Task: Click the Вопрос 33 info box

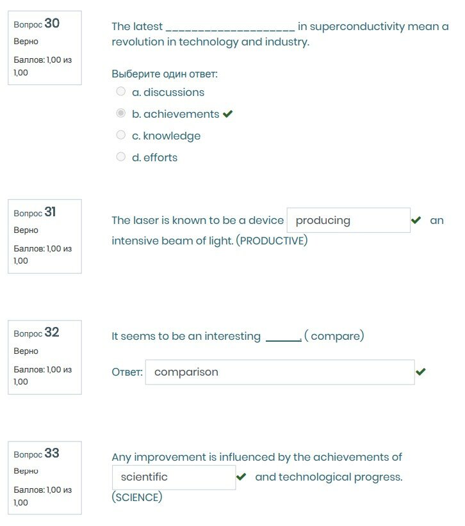Action: (x=44, y=477)
